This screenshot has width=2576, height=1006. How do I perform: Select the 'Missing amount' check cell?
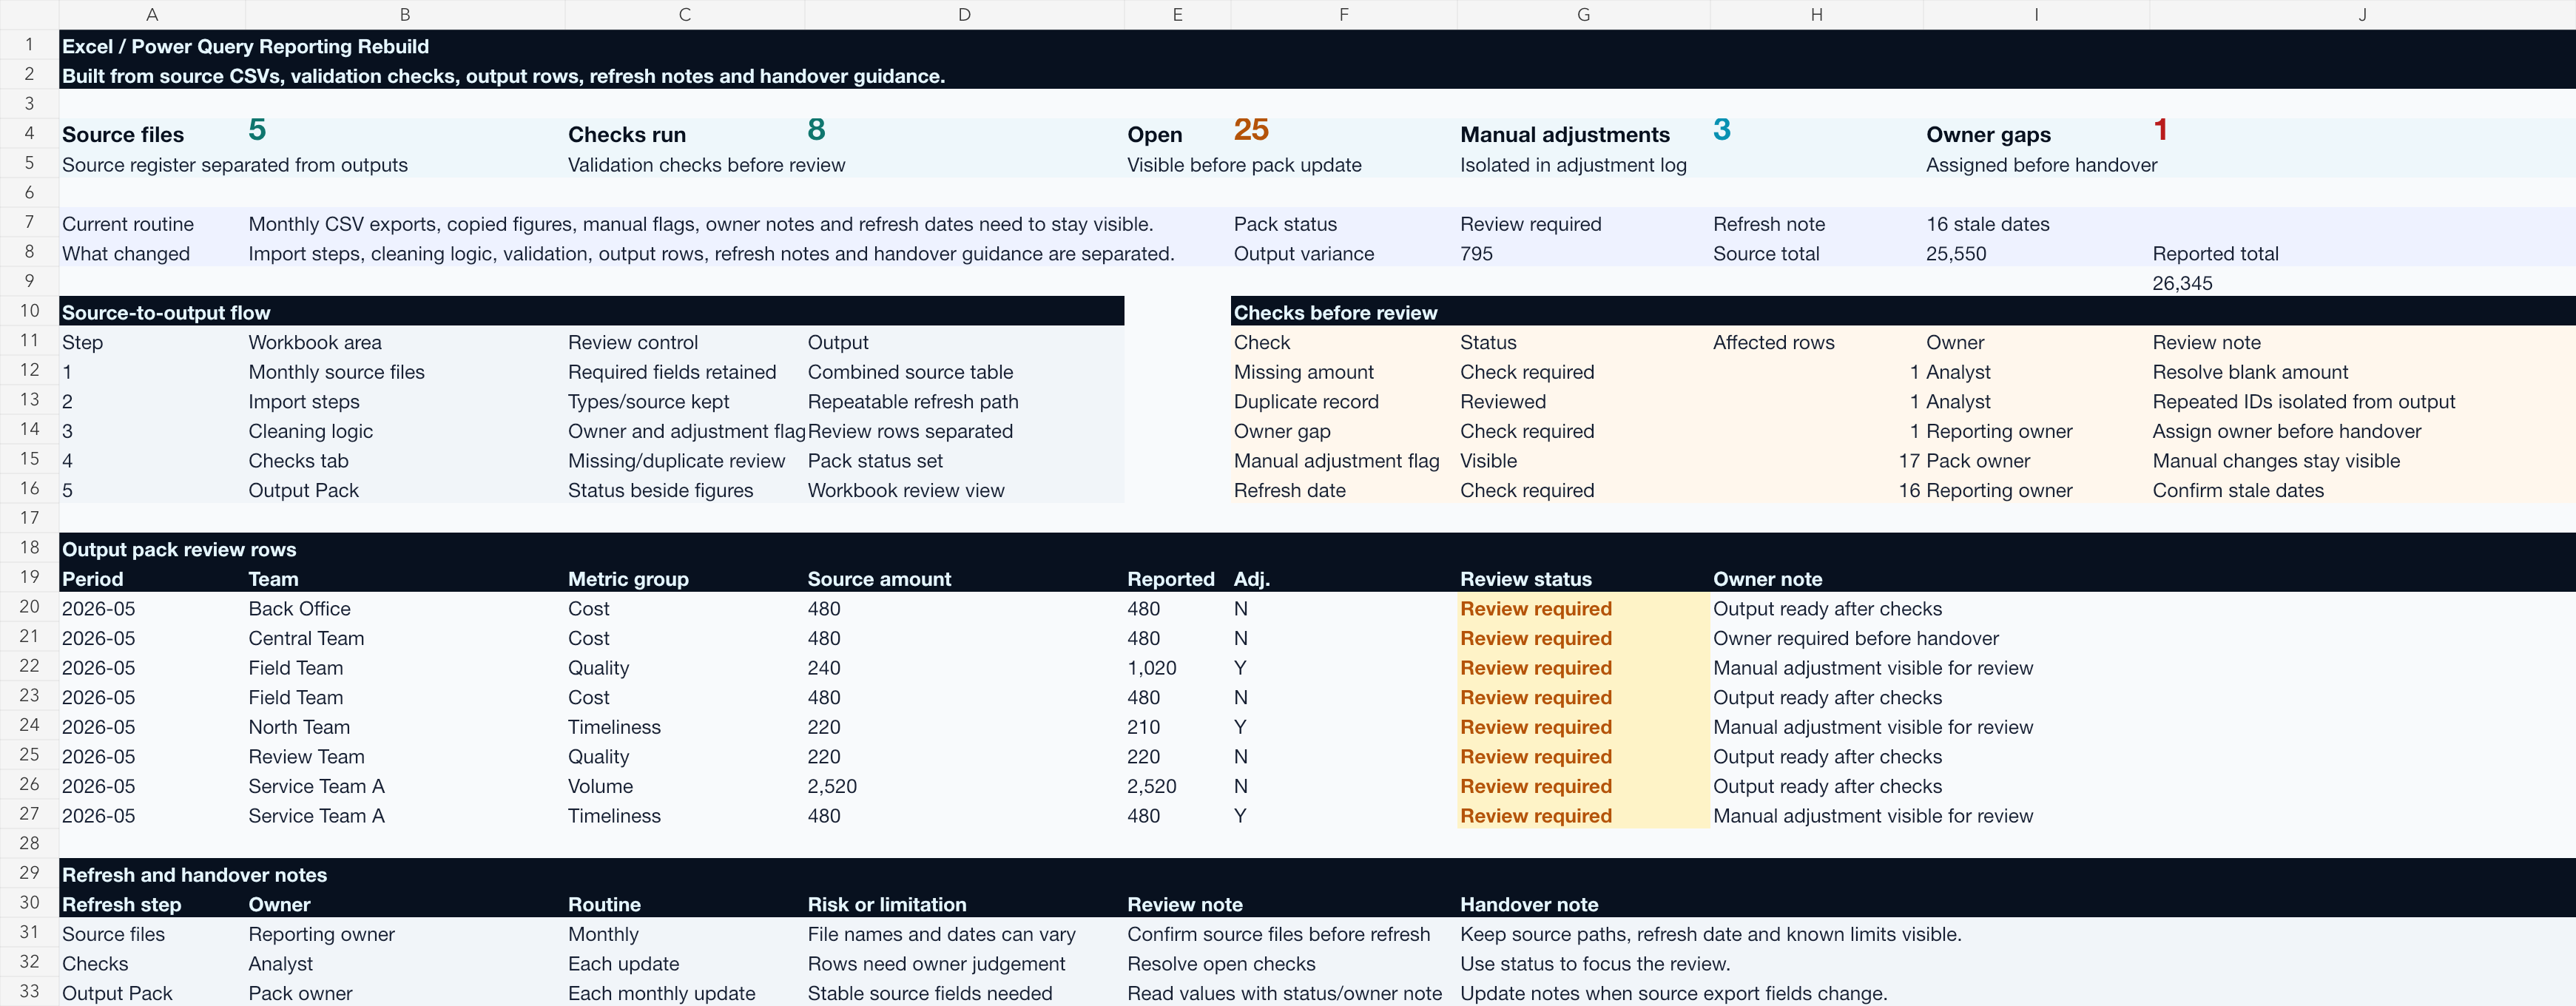(1303, 372)
